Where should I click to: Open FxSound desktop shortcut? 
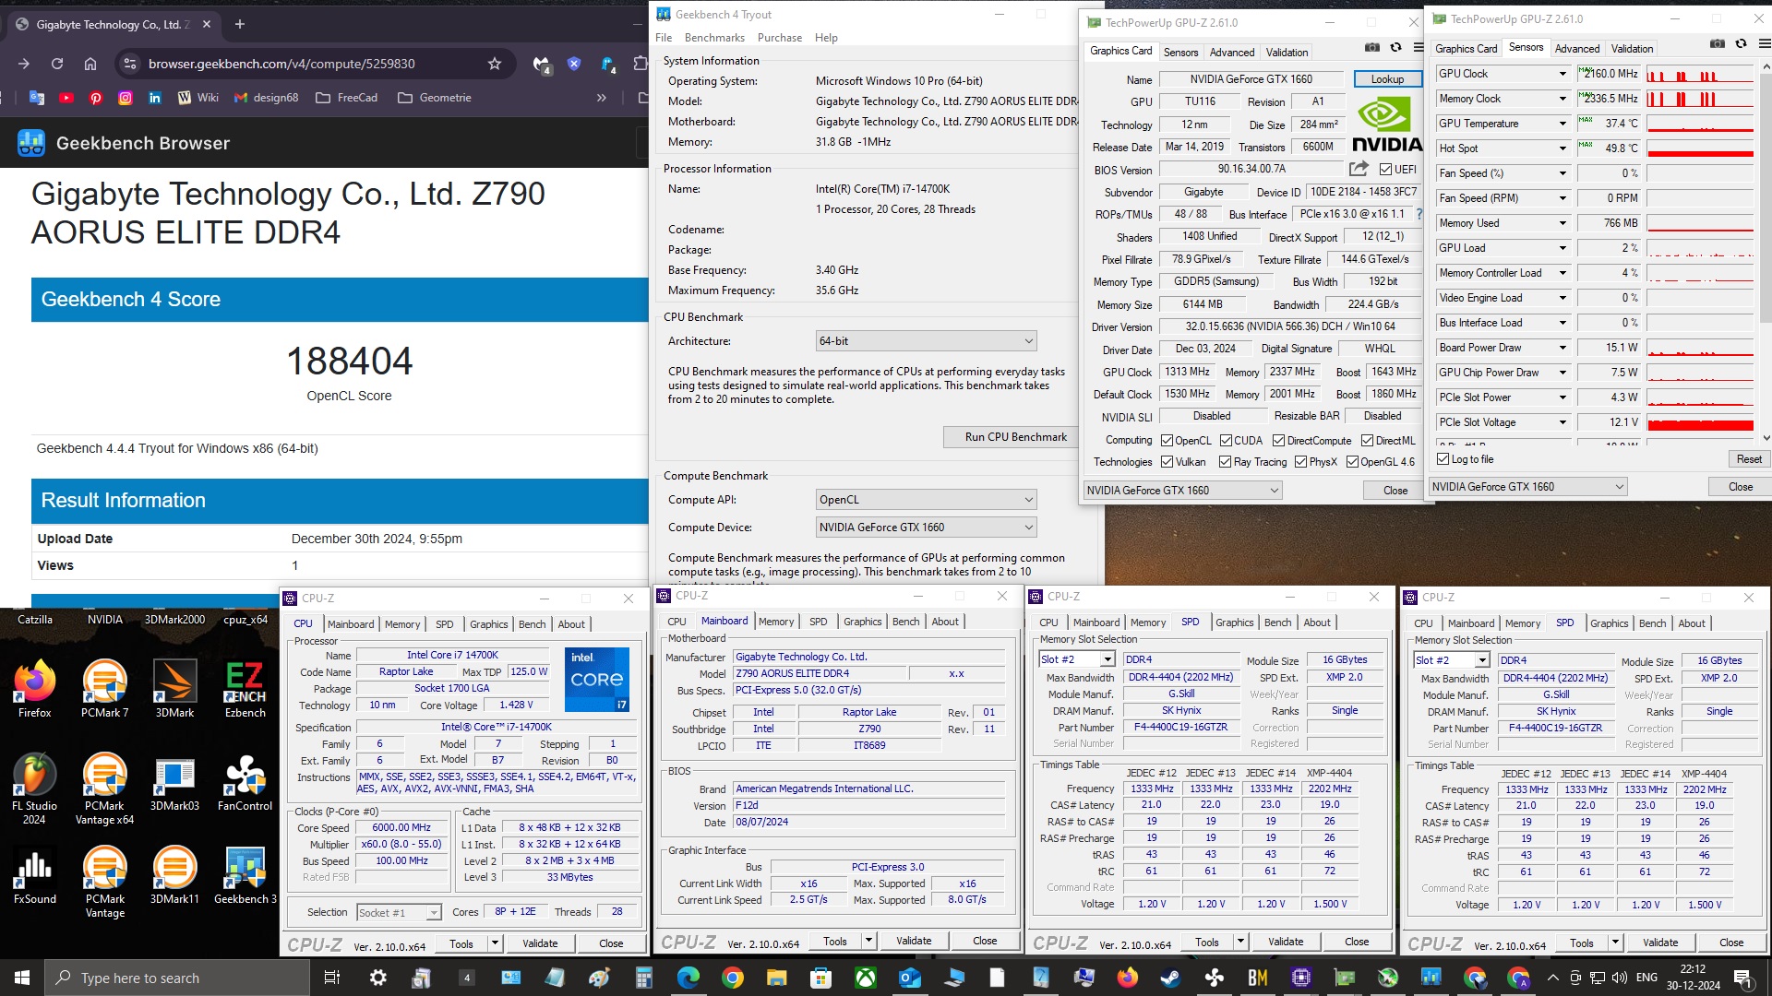(34, 875)
